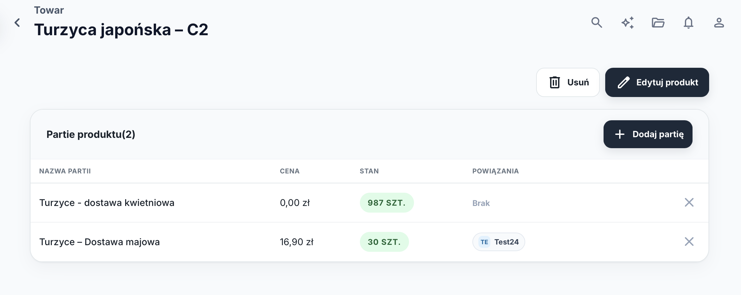Click the Edytuj produkt button
Image resolution: width=741 pixels, height=295 pixels.
point(657,82)
